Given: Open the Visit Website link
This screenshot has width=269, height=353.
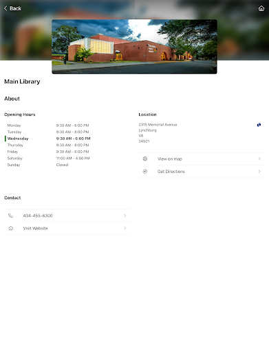Looking at the screenshot, I should [x=67, y=228].
